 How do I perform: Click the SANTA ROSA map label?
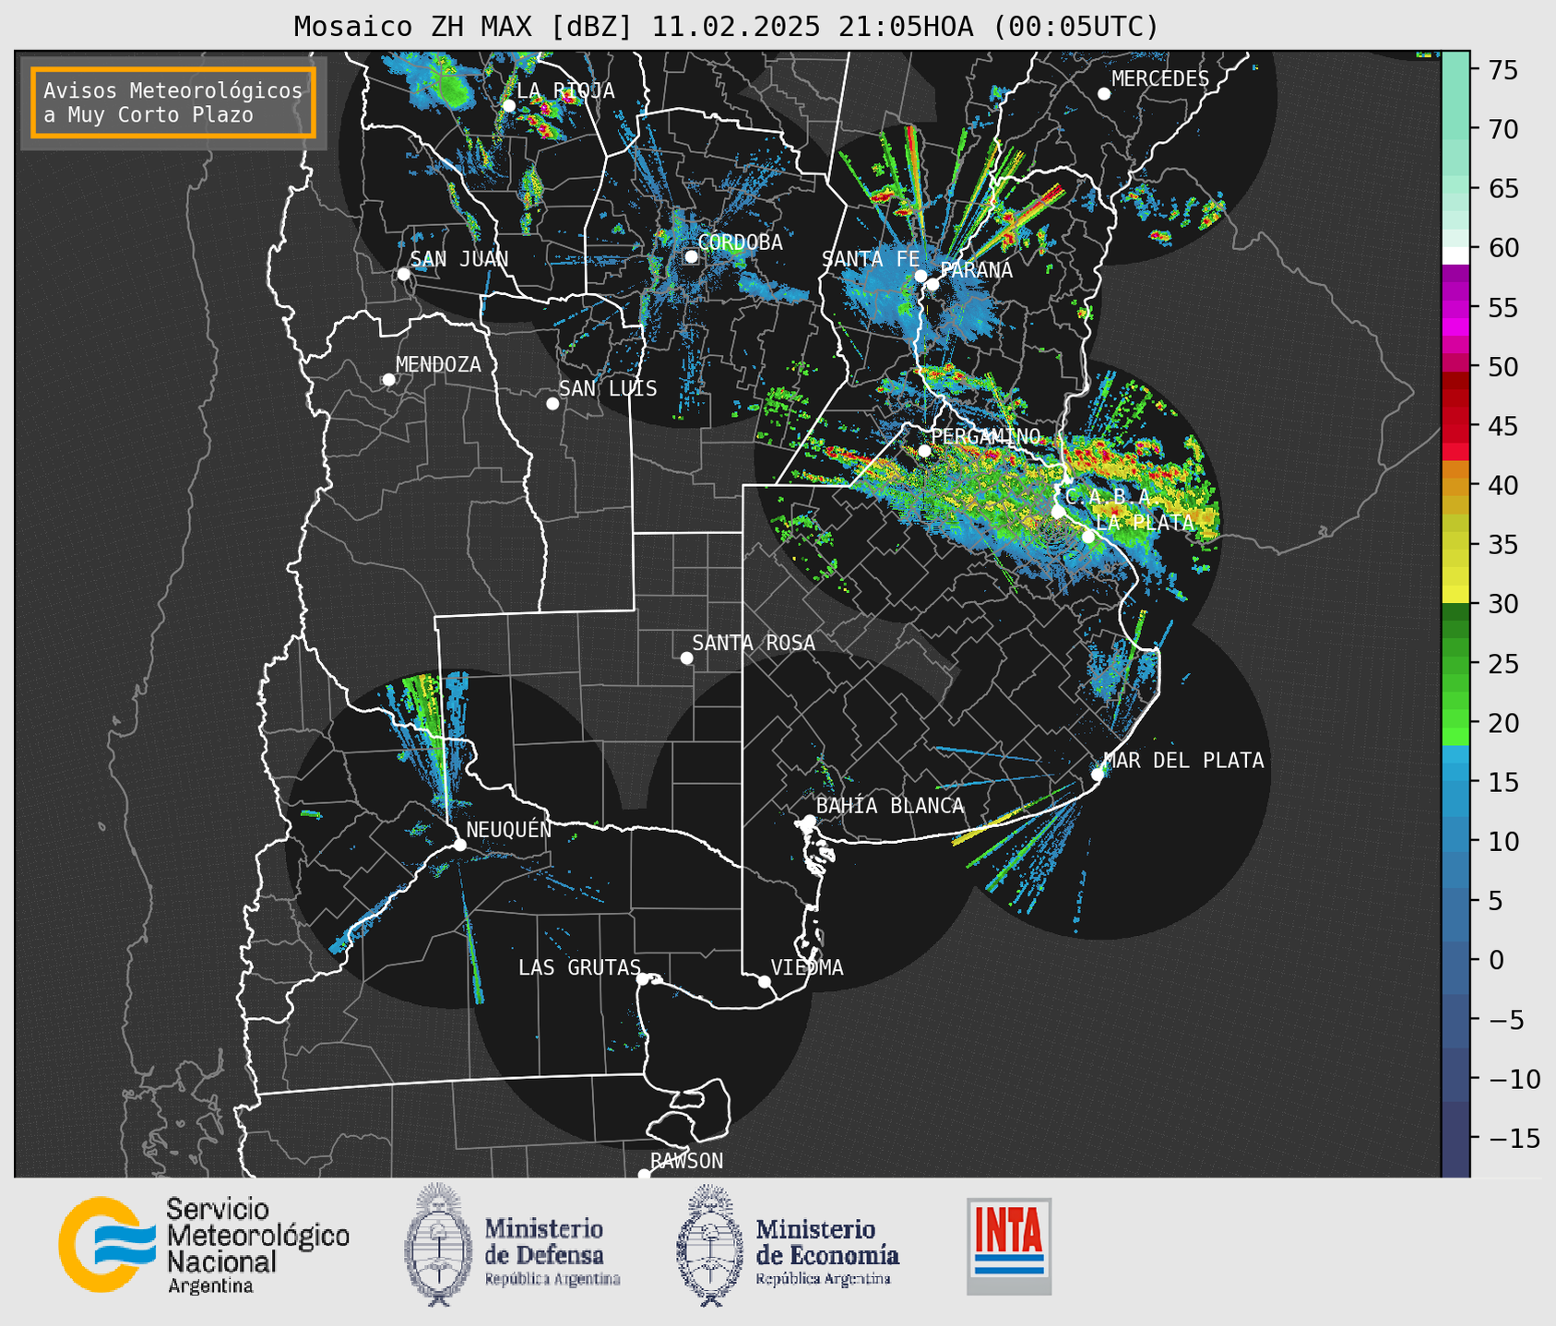tap(754, 643)
